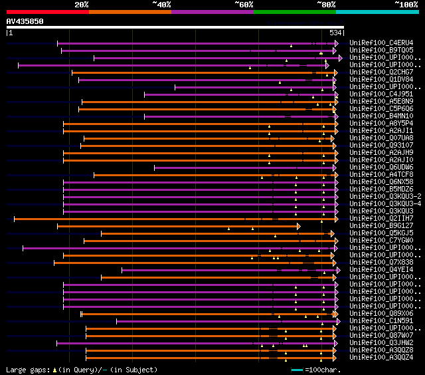Click the UniRef100_C1N591 label
The image size is (425, 375).
[381, 321]
